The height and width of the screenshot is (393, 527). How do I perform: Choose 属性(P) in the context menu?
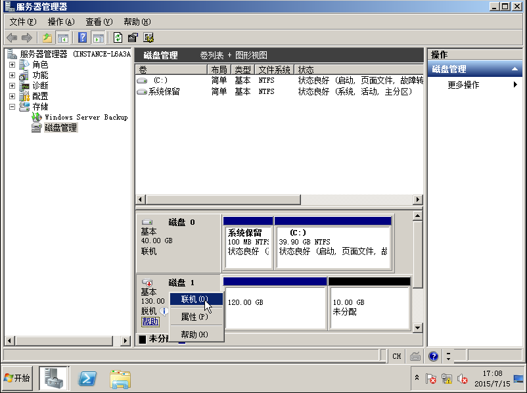196,317
